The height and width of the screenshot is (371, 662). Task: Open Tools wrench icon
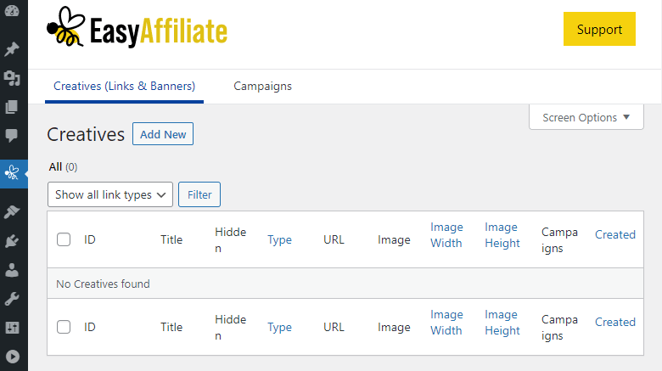(x=12, y=299)
